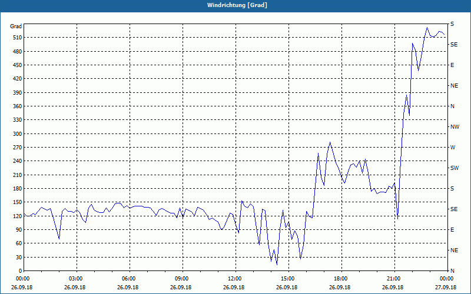Select the 330 degree axis label
This screenshot has width=471, height=294.
coord(17,120)
